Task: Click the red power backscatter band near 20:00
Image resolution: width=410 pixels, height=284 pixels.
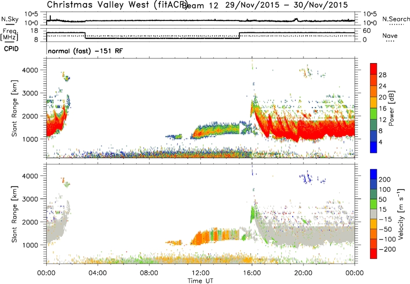Action: coord(306,131)
